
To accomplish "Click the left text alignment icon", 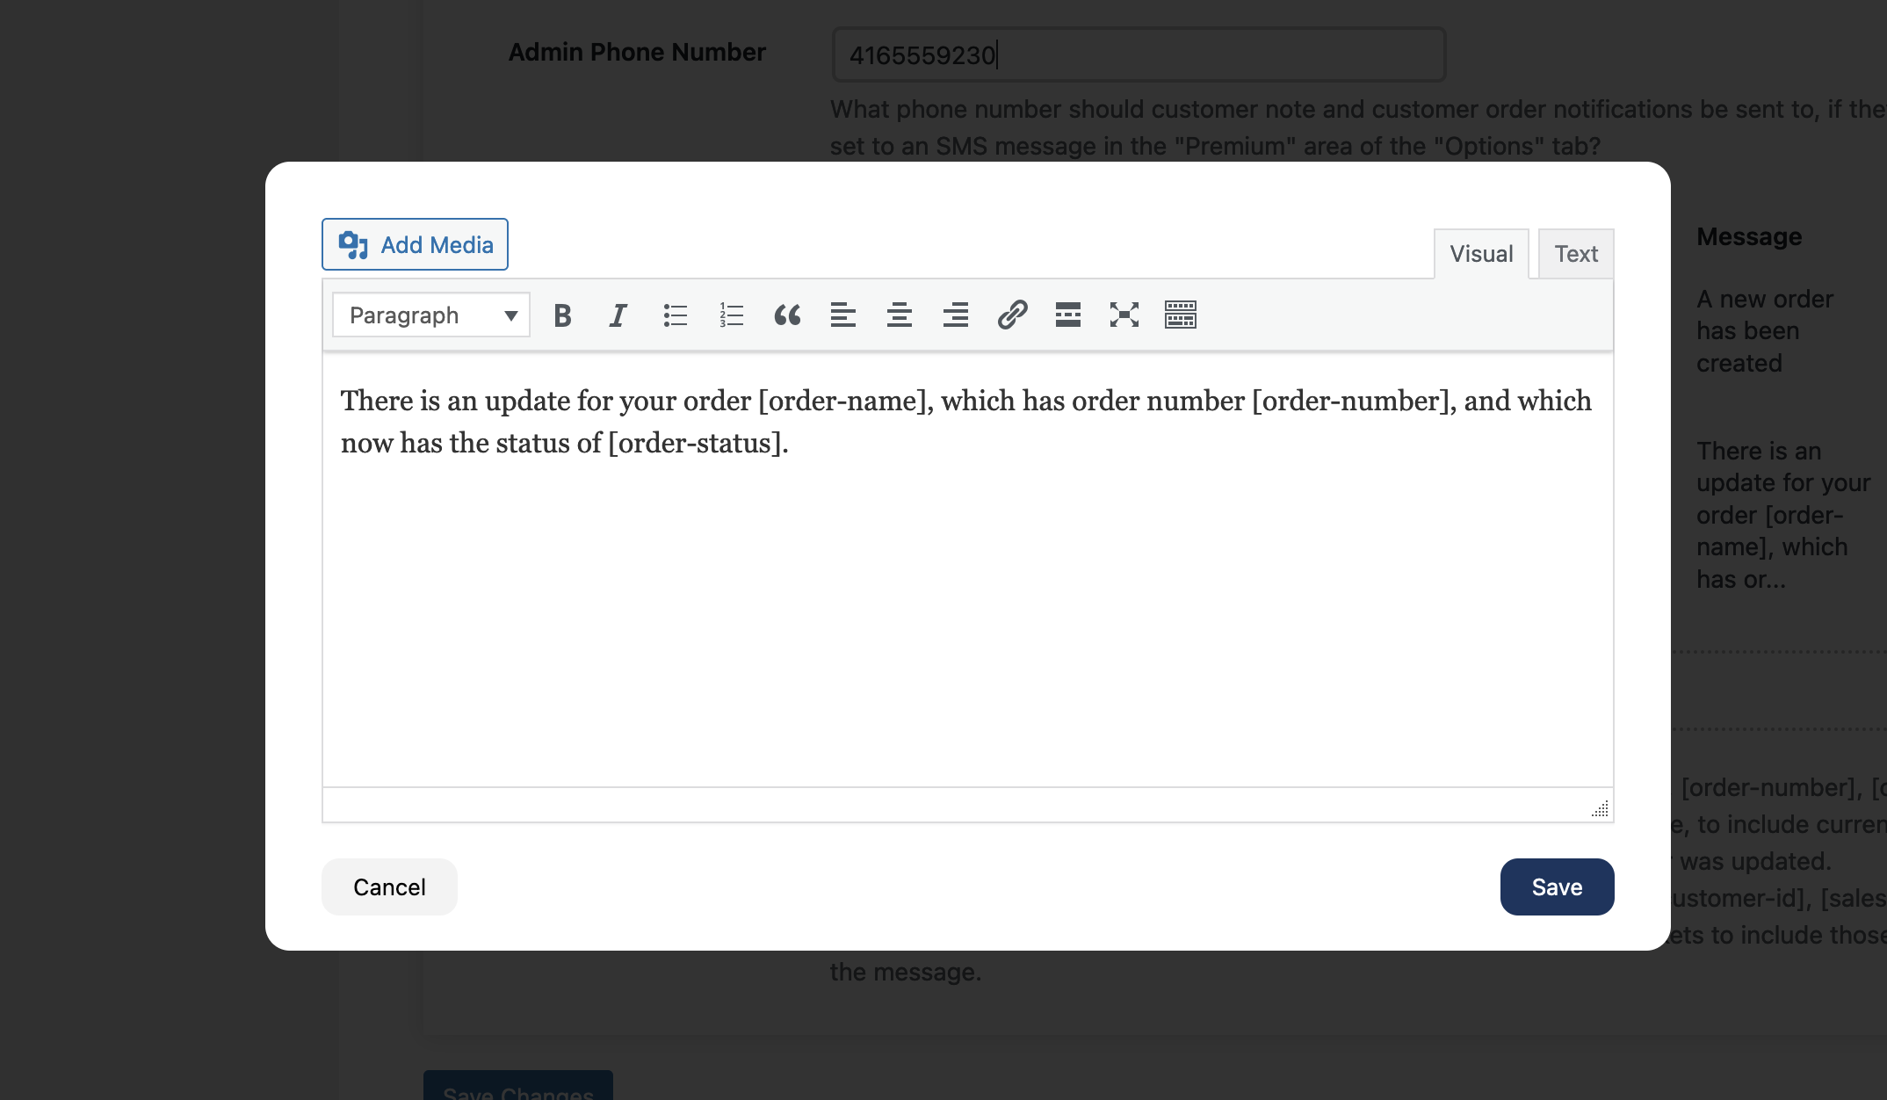I will click(x=842, y=315).
